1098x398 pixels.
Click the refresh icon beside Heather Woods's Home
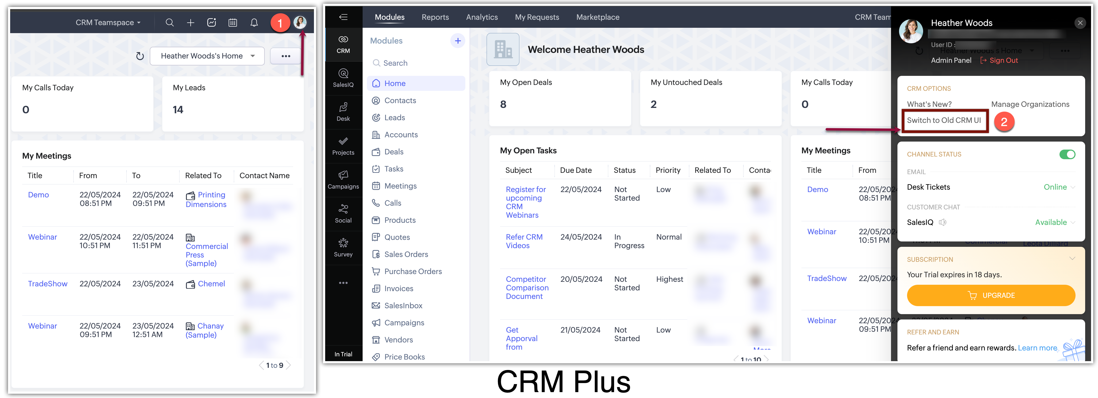(x=140, y=56)
